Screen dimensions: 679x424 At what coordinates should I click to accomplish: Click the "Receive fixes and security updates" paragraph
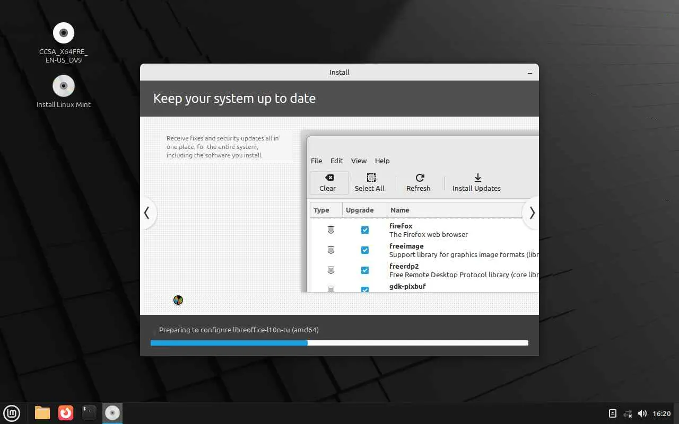pos(222,147)
